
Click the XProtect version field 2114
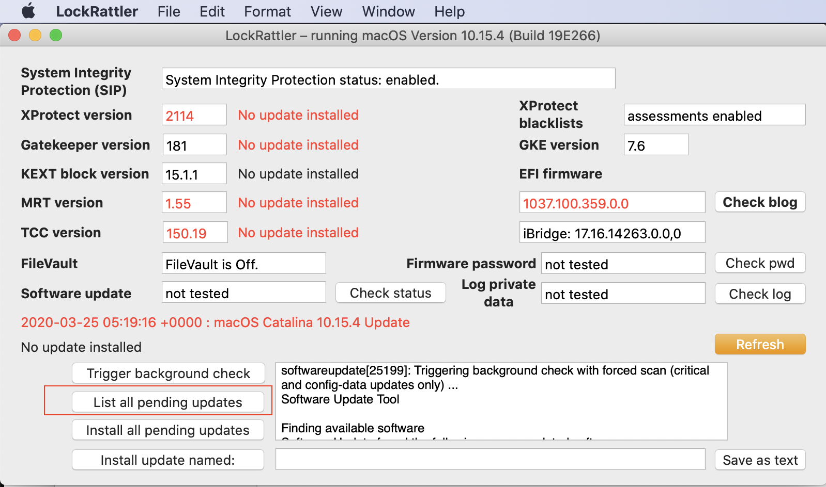194,115
